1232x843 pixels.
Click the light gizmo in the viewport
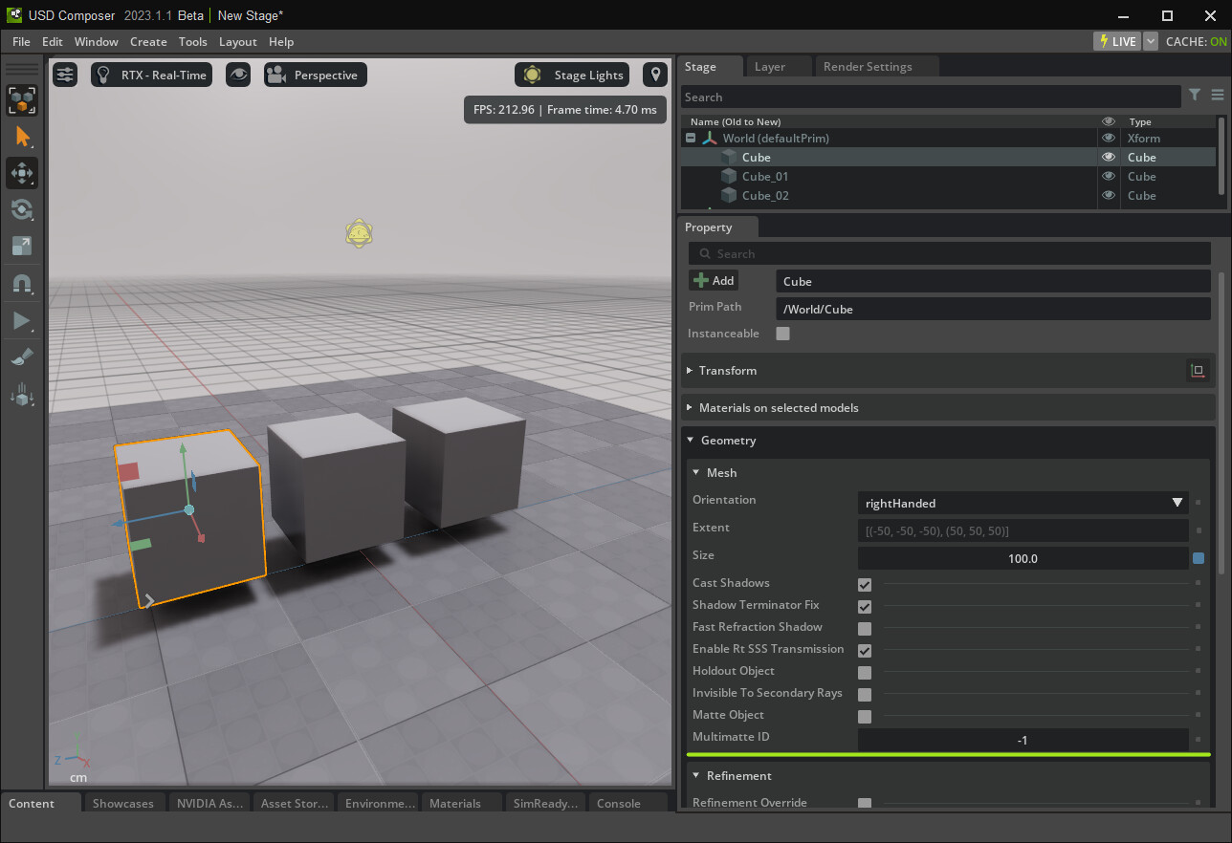tap(358, 233)
